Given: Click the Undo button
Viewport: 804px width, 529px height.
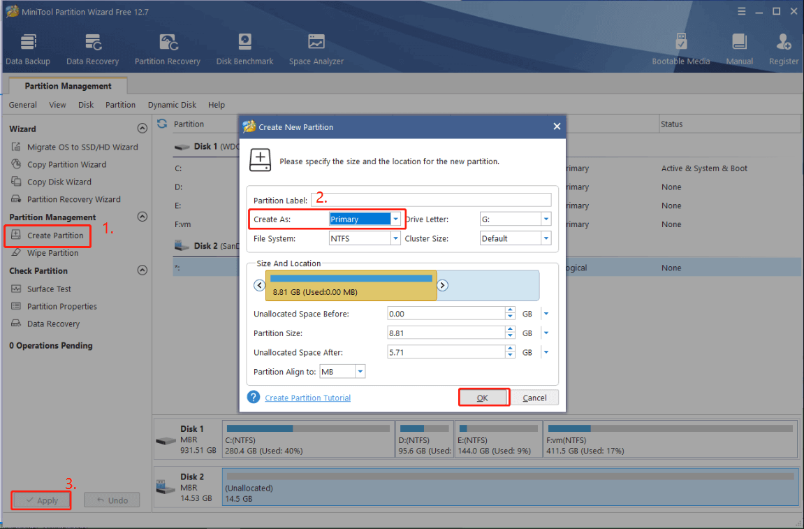Looking at the screenshot, I should tap(112, 500).
